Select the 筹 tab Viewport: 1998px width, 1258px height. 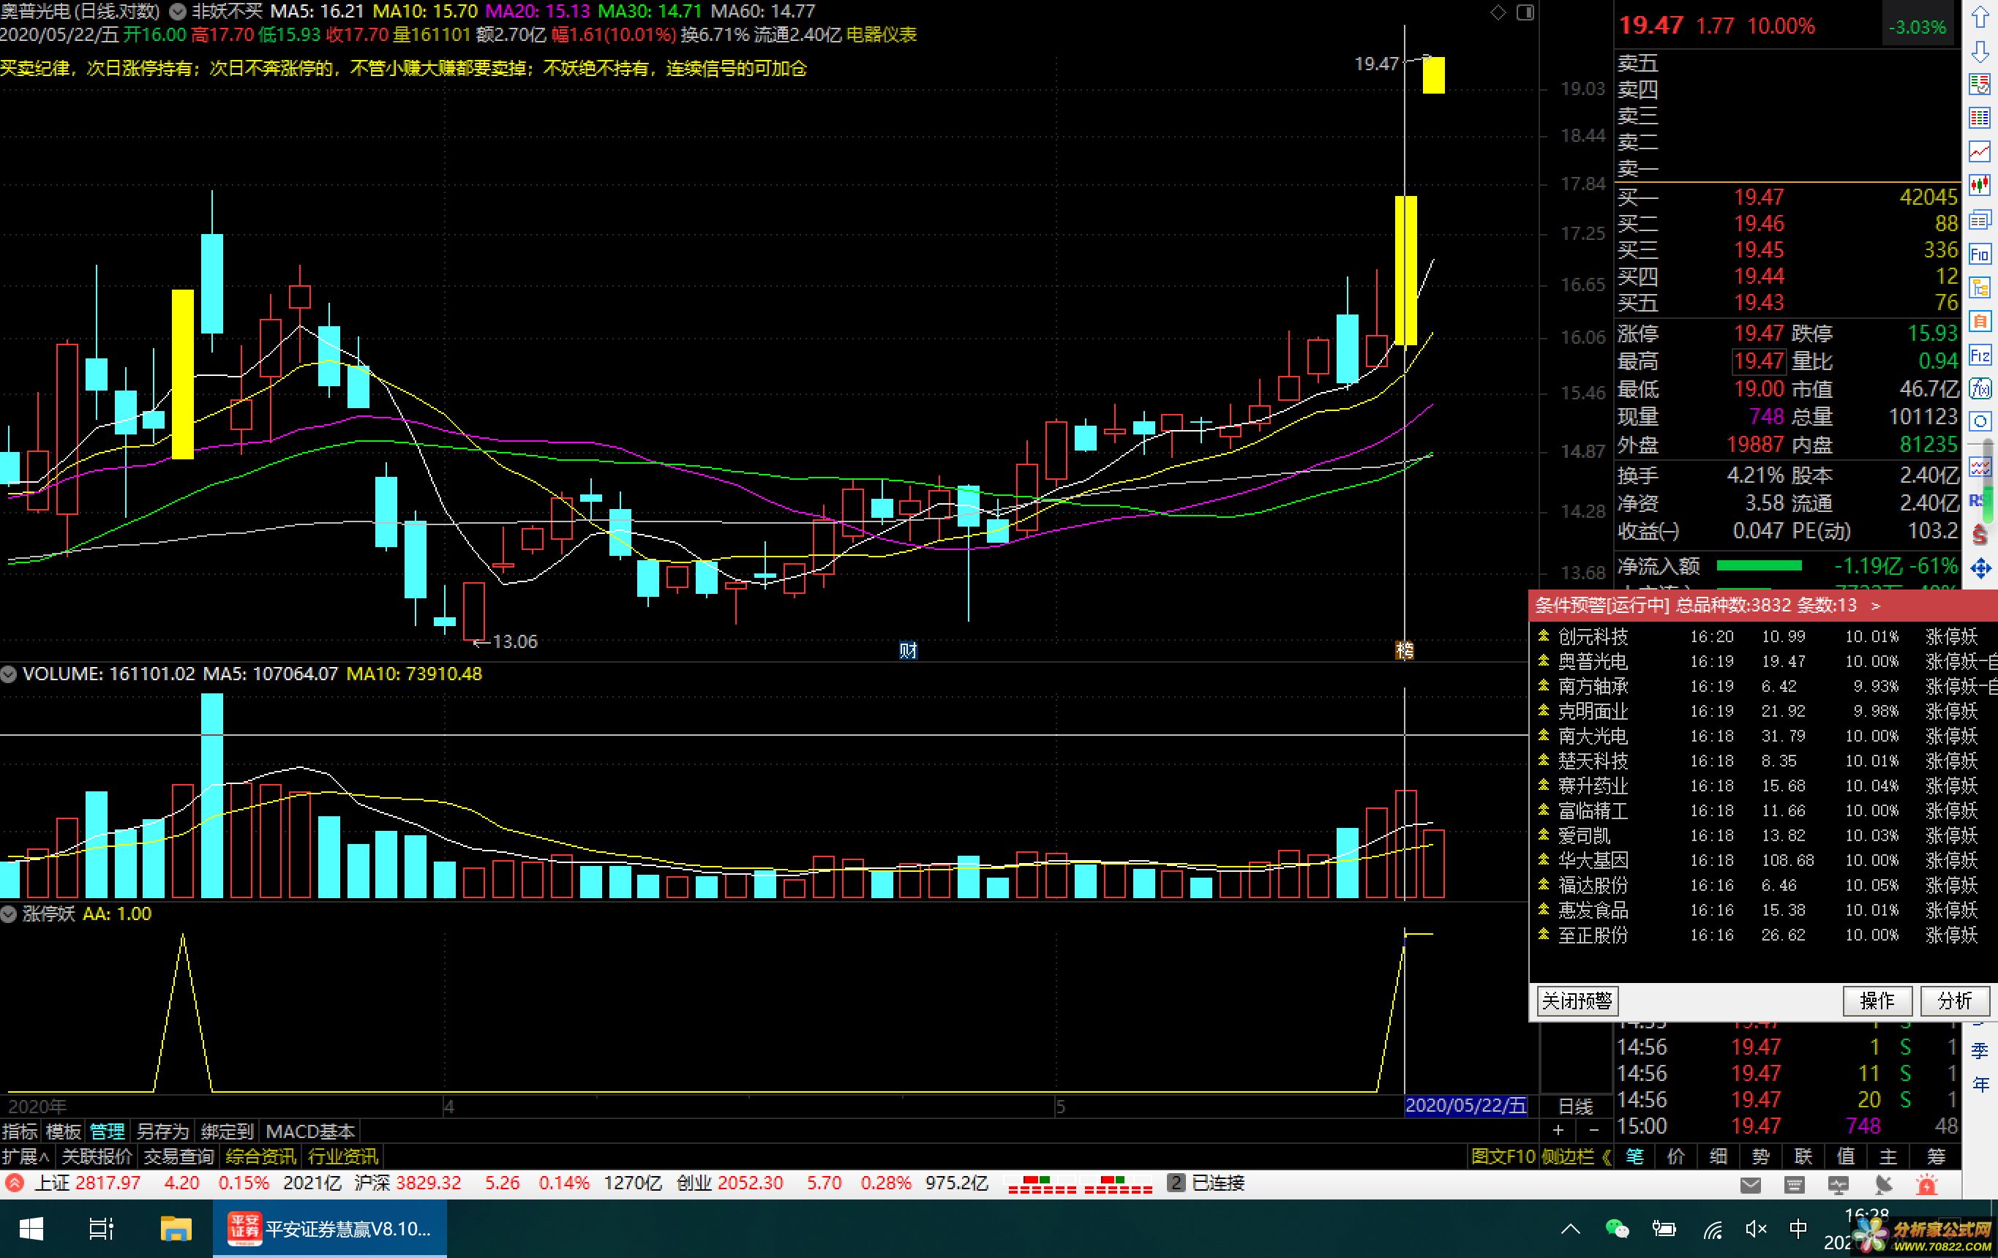pos(1936,1156)
